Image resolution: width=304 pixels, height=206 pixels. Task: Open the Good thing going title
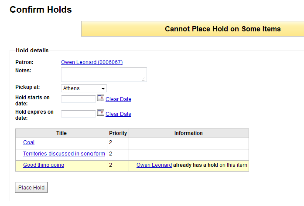point(44,165)
